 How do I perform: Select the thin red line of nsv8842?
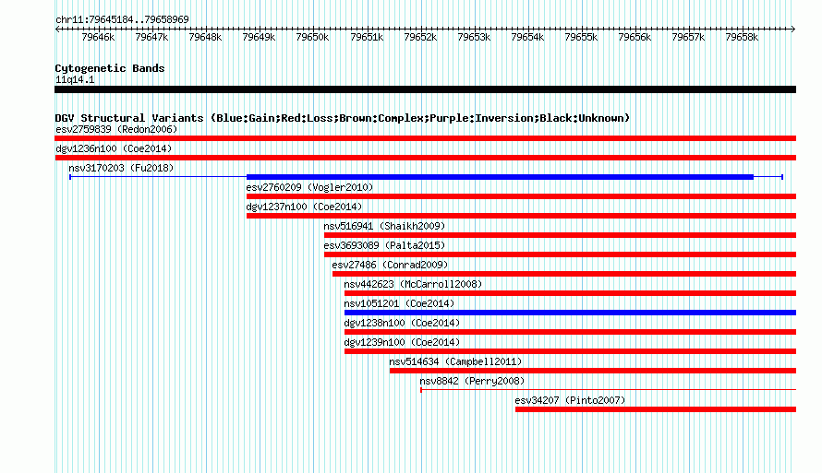[608, 390]
